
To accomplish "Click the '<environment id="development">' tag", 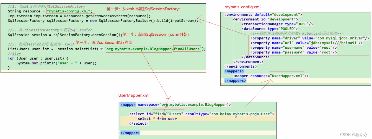I will (265, 19).
